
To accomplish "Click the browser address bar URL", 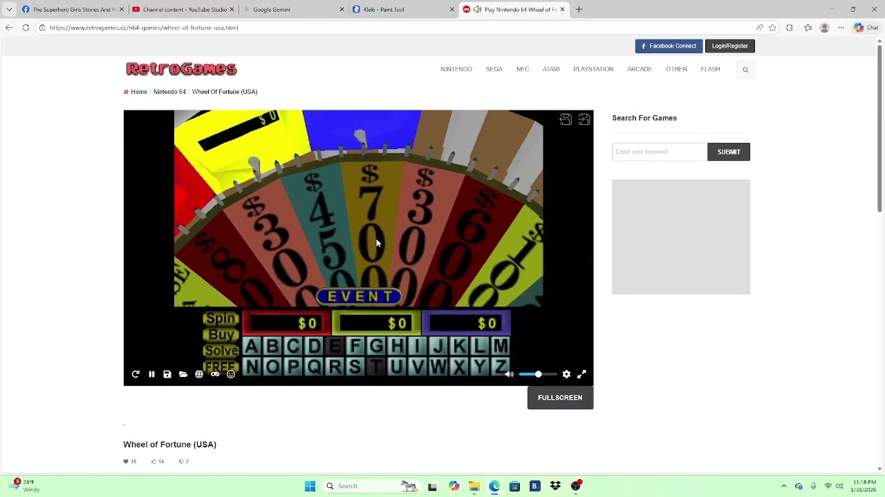I will (x=144, y=28).
